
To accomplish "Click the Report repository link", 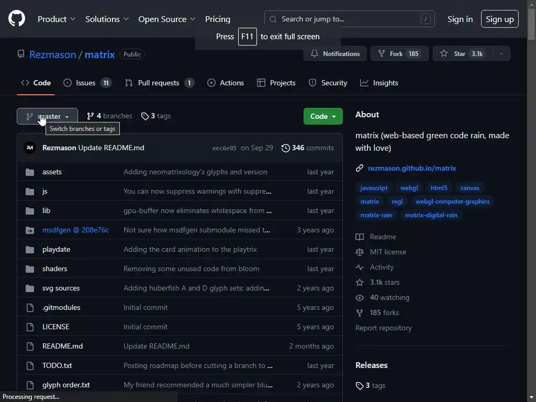I will [x=384, y=328].
